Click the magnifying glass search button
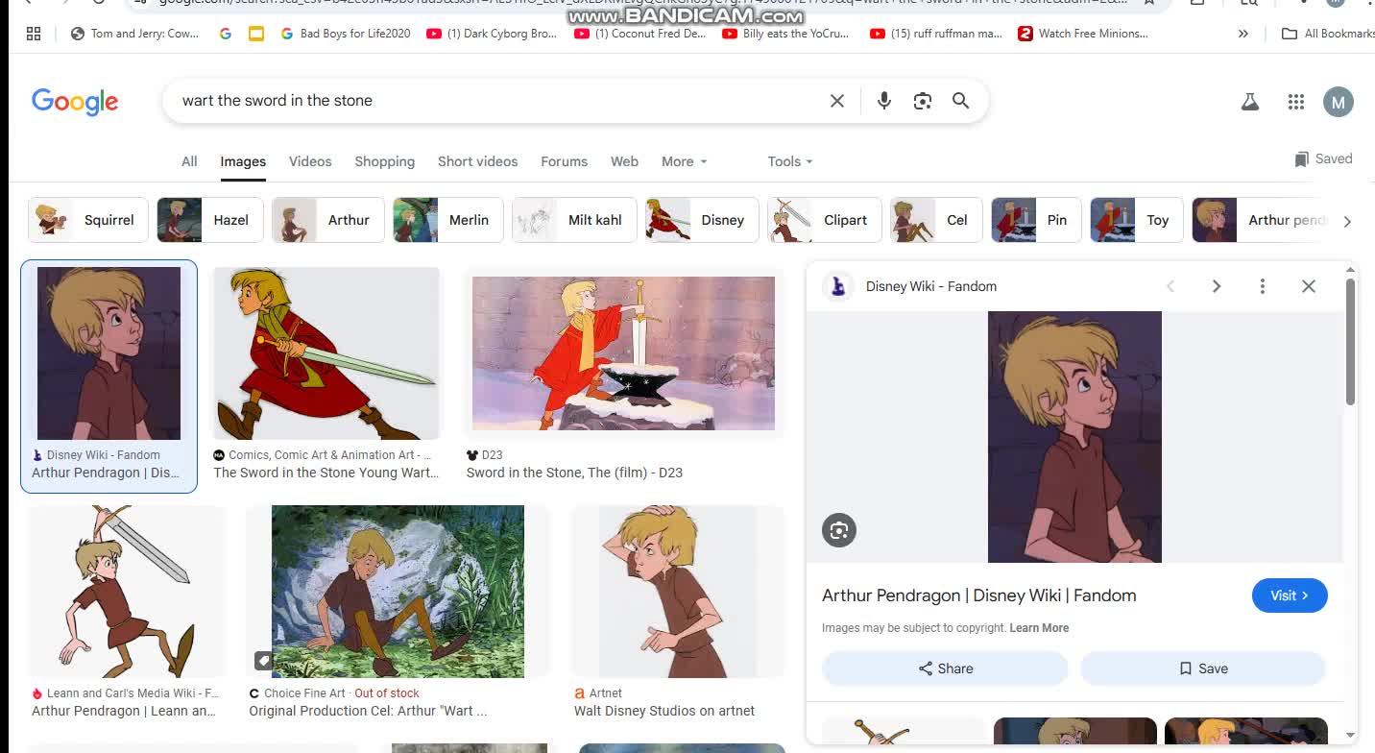 (960, 101)
